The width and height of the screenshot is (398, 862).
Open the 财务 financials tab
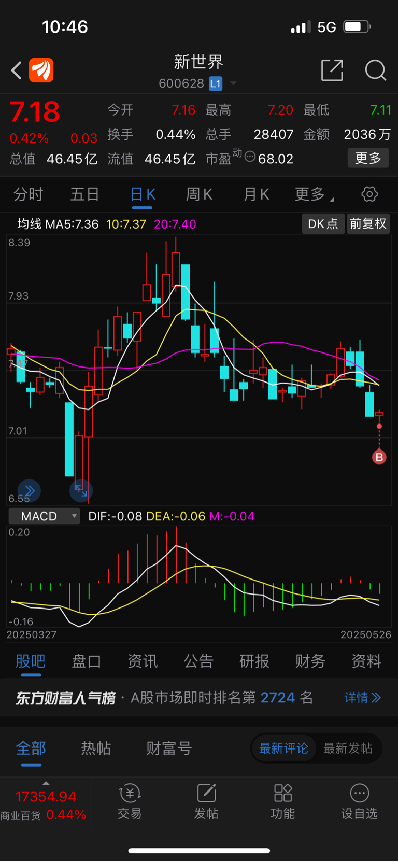tap(310, 661)
